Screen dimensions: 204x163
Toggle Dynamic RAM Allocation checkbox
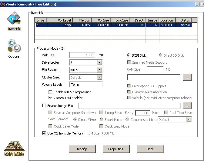129,92
